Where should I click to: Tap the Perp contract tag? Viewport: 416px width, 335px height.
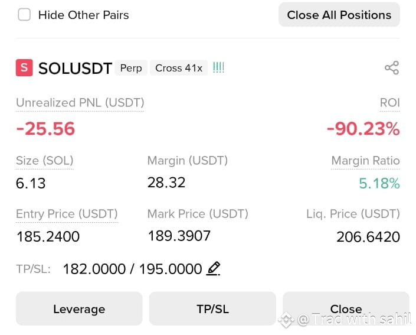131,68
